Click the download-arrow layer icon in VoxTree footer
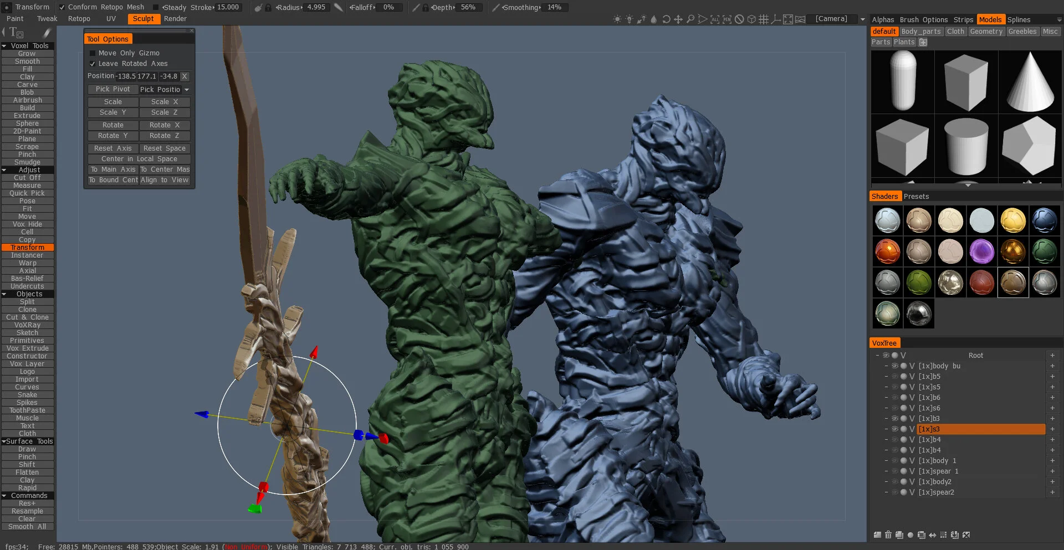The height and width of the screenshot is (550, 1064). click(x=955, y=535)
